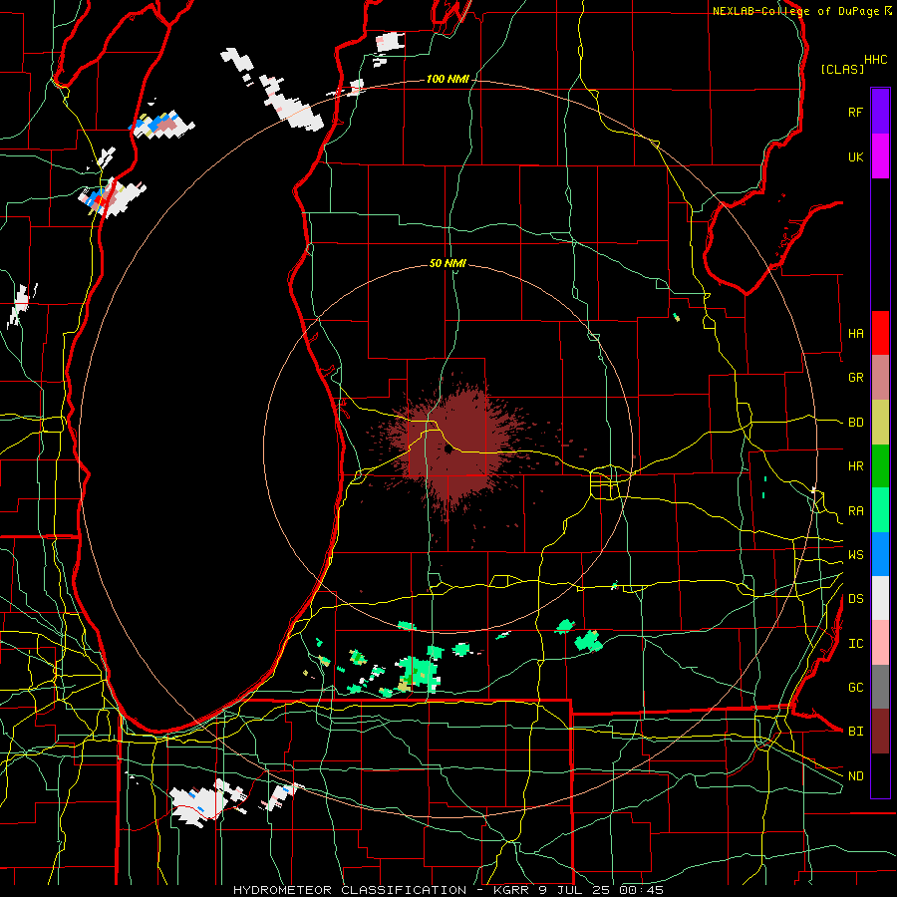Click the "BI" legend label

(x=855, y=732)
